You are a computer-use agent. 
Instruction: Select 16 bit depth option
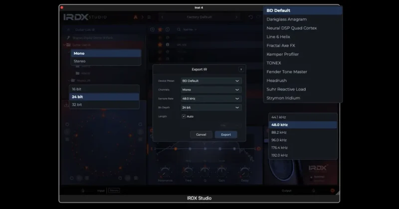pyautogui.click(x=104, y=89)
